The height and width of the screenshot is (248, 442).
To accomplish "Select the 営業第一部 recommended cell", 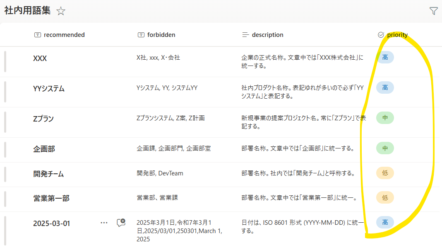I will pyautogui.click(x=51, y=199).
